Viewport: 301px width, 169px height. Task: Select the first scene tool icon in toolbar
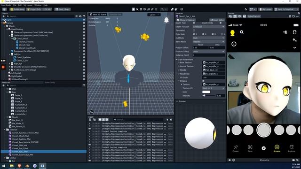click(x=133, y=9)
